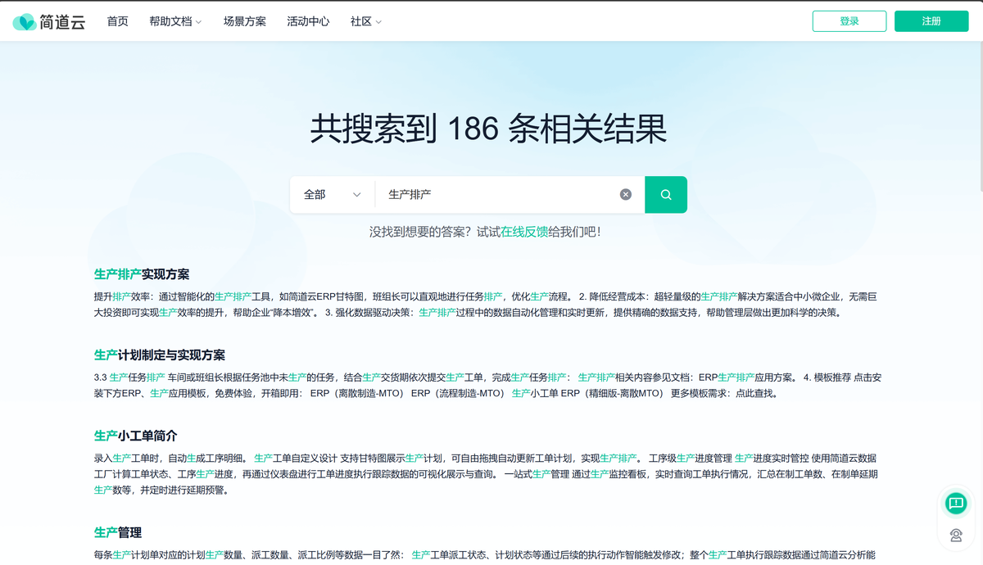This screenshot has height=565, width=983.
Task: Click the green search magnifier button
Action: point(666,194)
